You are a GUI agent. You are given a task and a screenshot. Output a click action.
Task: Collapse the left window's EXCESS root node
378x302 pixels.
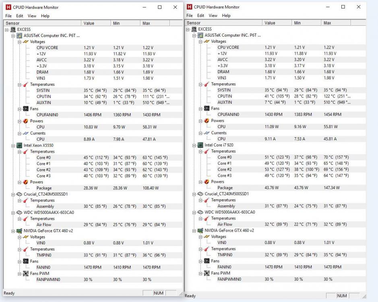point(7,29)
